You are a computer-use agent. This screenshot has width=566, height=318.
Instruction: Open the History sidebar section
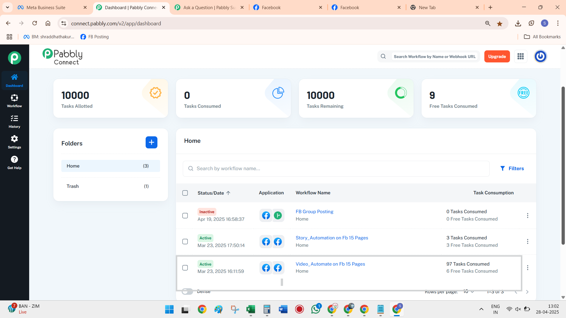click(x=14, y=122)
